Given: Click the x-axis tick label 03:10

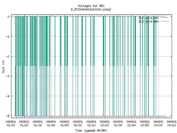Looking at the screenshot, I should [171, 125].
